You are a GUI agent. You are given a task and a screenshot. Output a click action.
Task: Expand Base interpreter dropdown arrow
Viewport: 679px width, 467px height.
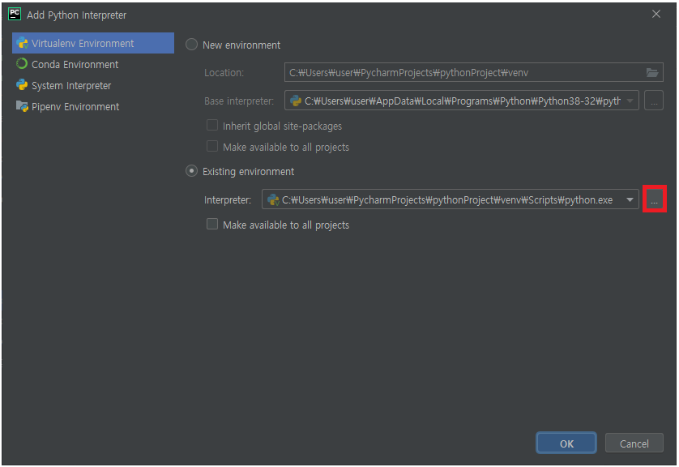tap(630, 101)
